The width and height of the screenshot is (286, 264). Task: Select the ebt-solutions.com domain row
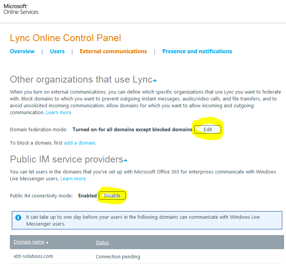click(x=147, y=256)
